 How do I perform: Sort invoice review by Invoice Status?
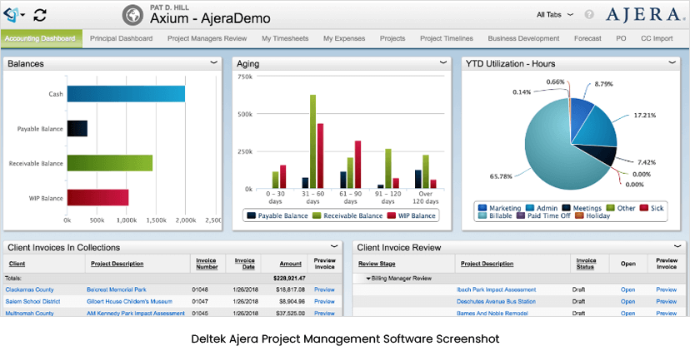click(x=586, y=264)
